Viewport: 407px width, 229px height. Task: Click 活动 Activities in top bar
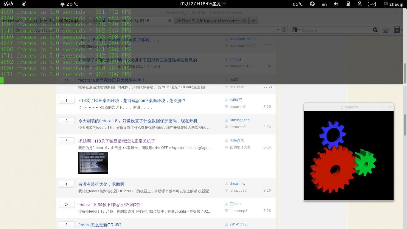pos(8,4)
